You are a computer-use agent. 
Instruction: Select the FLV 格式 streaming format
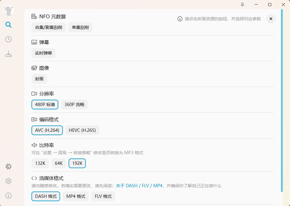click(x=103, y=196)
